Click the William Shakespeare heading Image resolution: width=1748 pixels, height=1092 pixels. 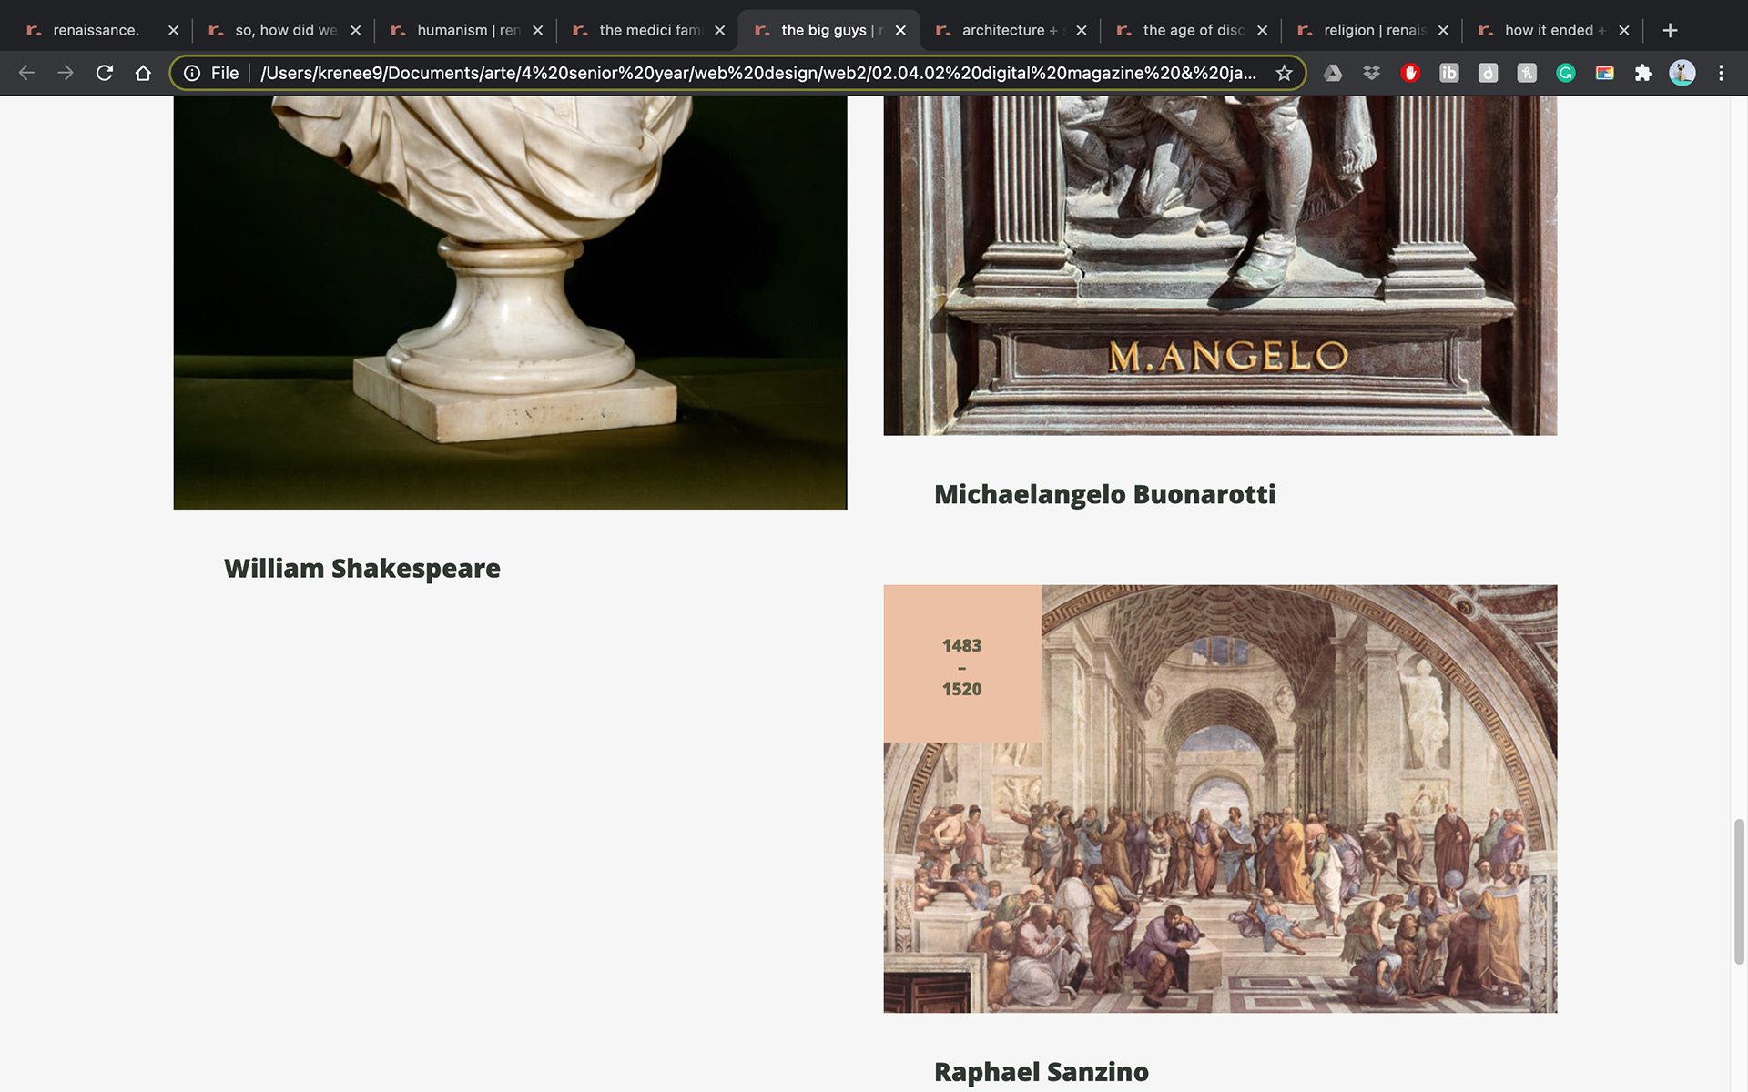[x=362, y=569]
